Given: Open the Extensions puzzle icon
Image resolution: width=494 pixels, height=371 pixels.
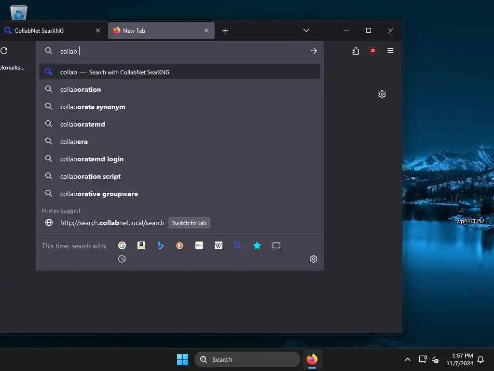Looking at the screenshot, I should click(x=356, y=51).
